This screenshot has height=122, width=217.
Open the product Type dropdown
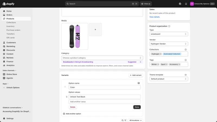click(x=169, y=34)
